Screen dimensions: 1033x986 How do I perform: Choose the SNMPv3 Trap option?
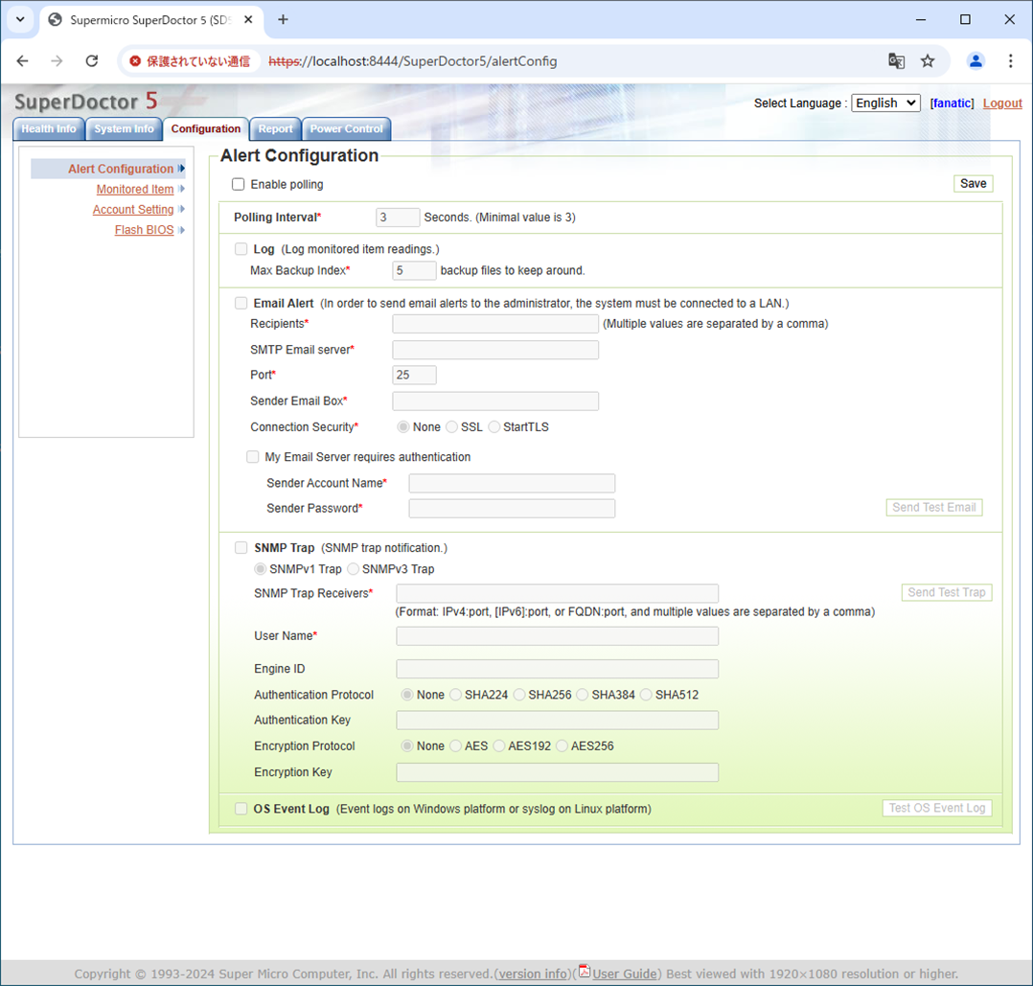[353, 569]
